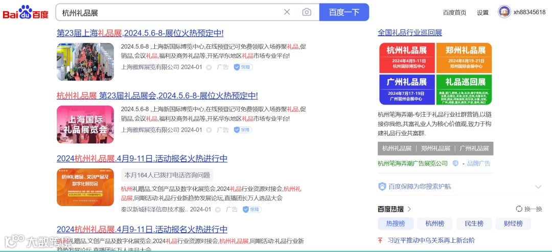Viewport: 552px width, 252px height.
Task: Open dropdown arrow beside 秦汉新城科泽信息技术服 2024-01
Action: pyautogui.click(x=218, y=210)
